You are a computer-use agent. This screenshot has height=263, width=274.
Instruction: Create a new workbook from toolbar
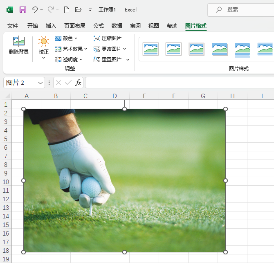click(x=67, y=9)
